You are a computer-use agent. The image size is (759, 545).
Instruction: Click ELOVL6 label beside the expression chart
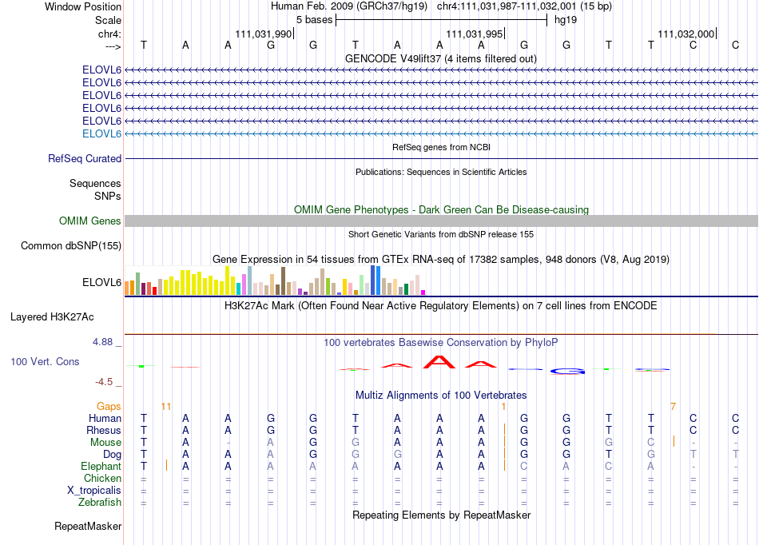(x=101, y=282)
